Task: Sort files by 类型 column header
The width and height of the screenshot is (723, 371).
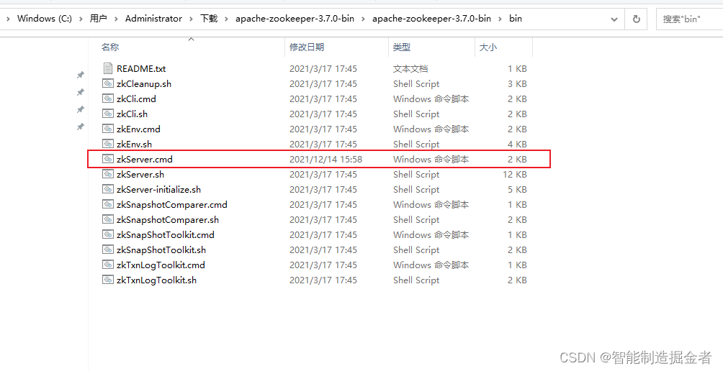Action: (x=402, y=47)
